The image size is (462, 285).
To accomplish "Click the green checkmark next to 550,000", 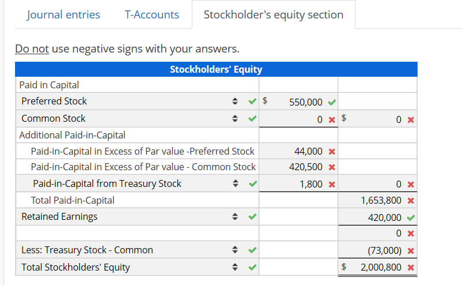I will (332, 102).
